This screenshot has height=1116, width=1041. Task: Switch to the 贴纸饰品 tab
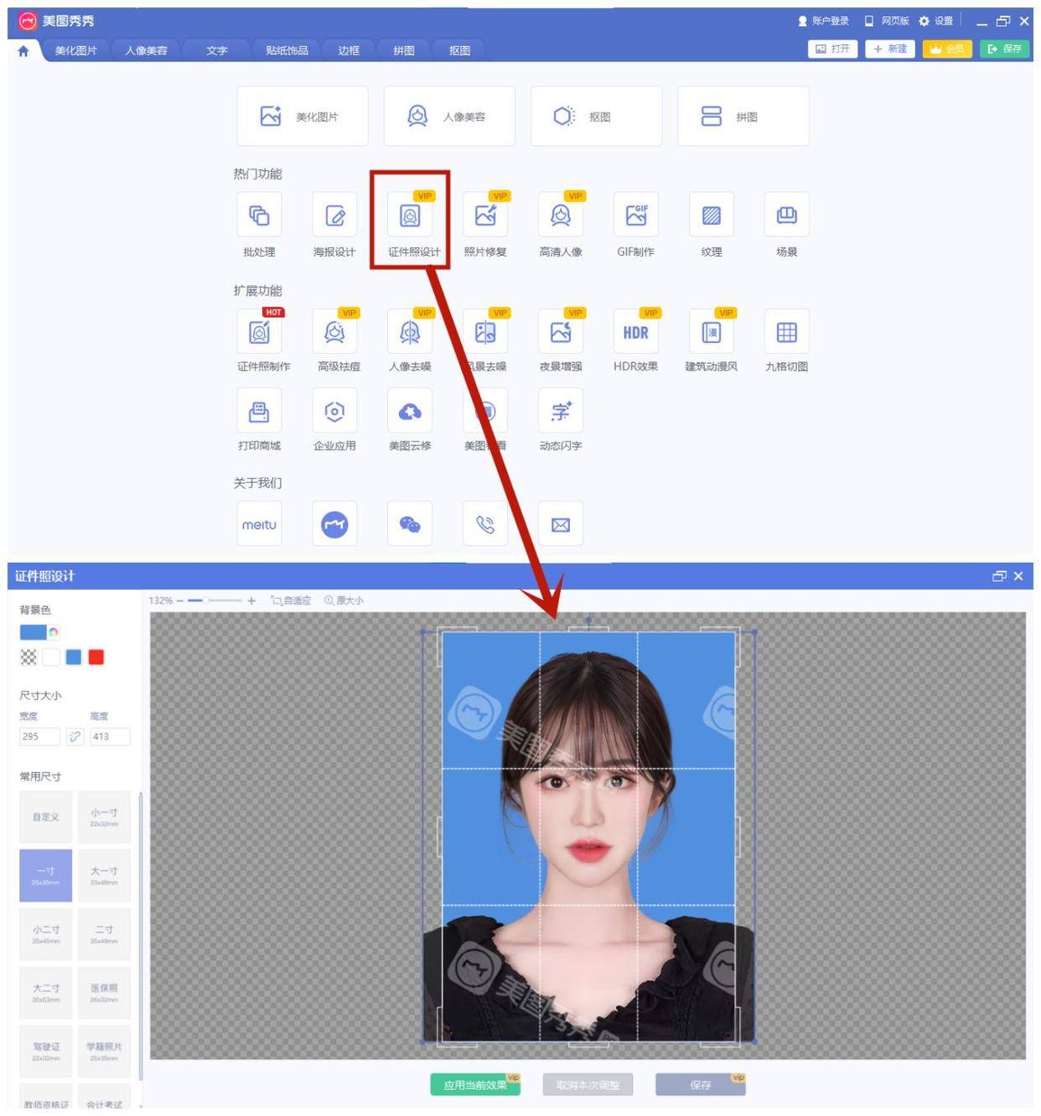(x=287, y=50)
